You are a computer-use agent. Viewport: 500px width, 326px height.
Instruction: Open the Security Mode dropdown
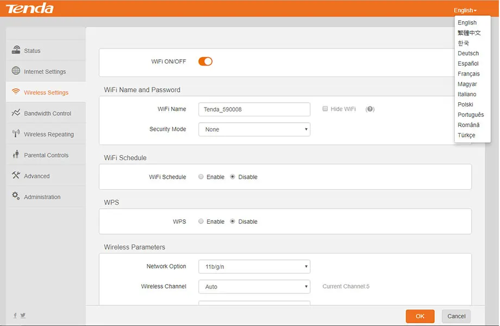coord(254,129)
